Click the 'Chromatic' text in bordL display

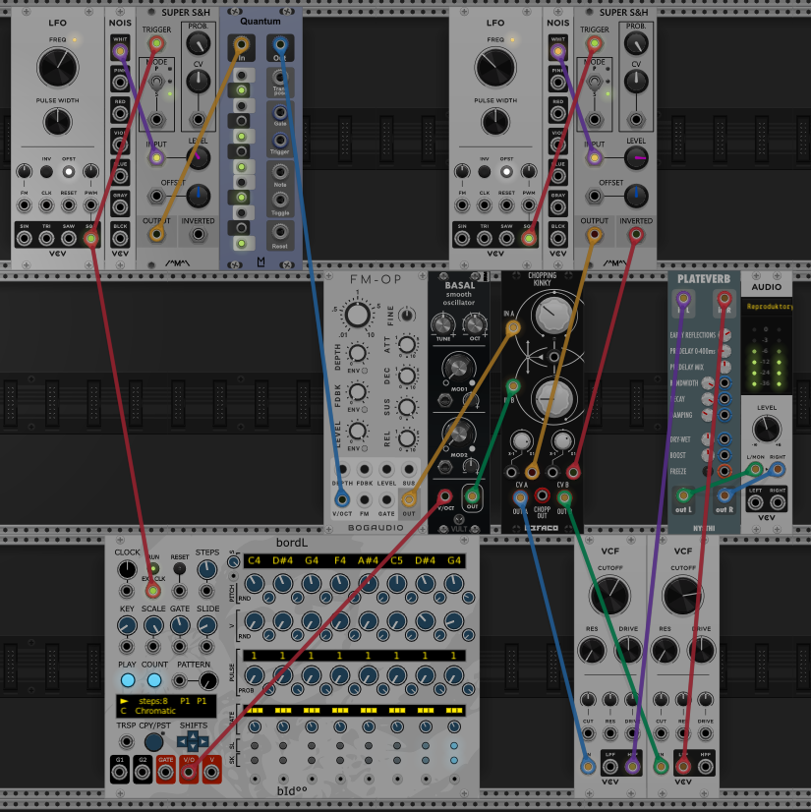pos(155,711)
